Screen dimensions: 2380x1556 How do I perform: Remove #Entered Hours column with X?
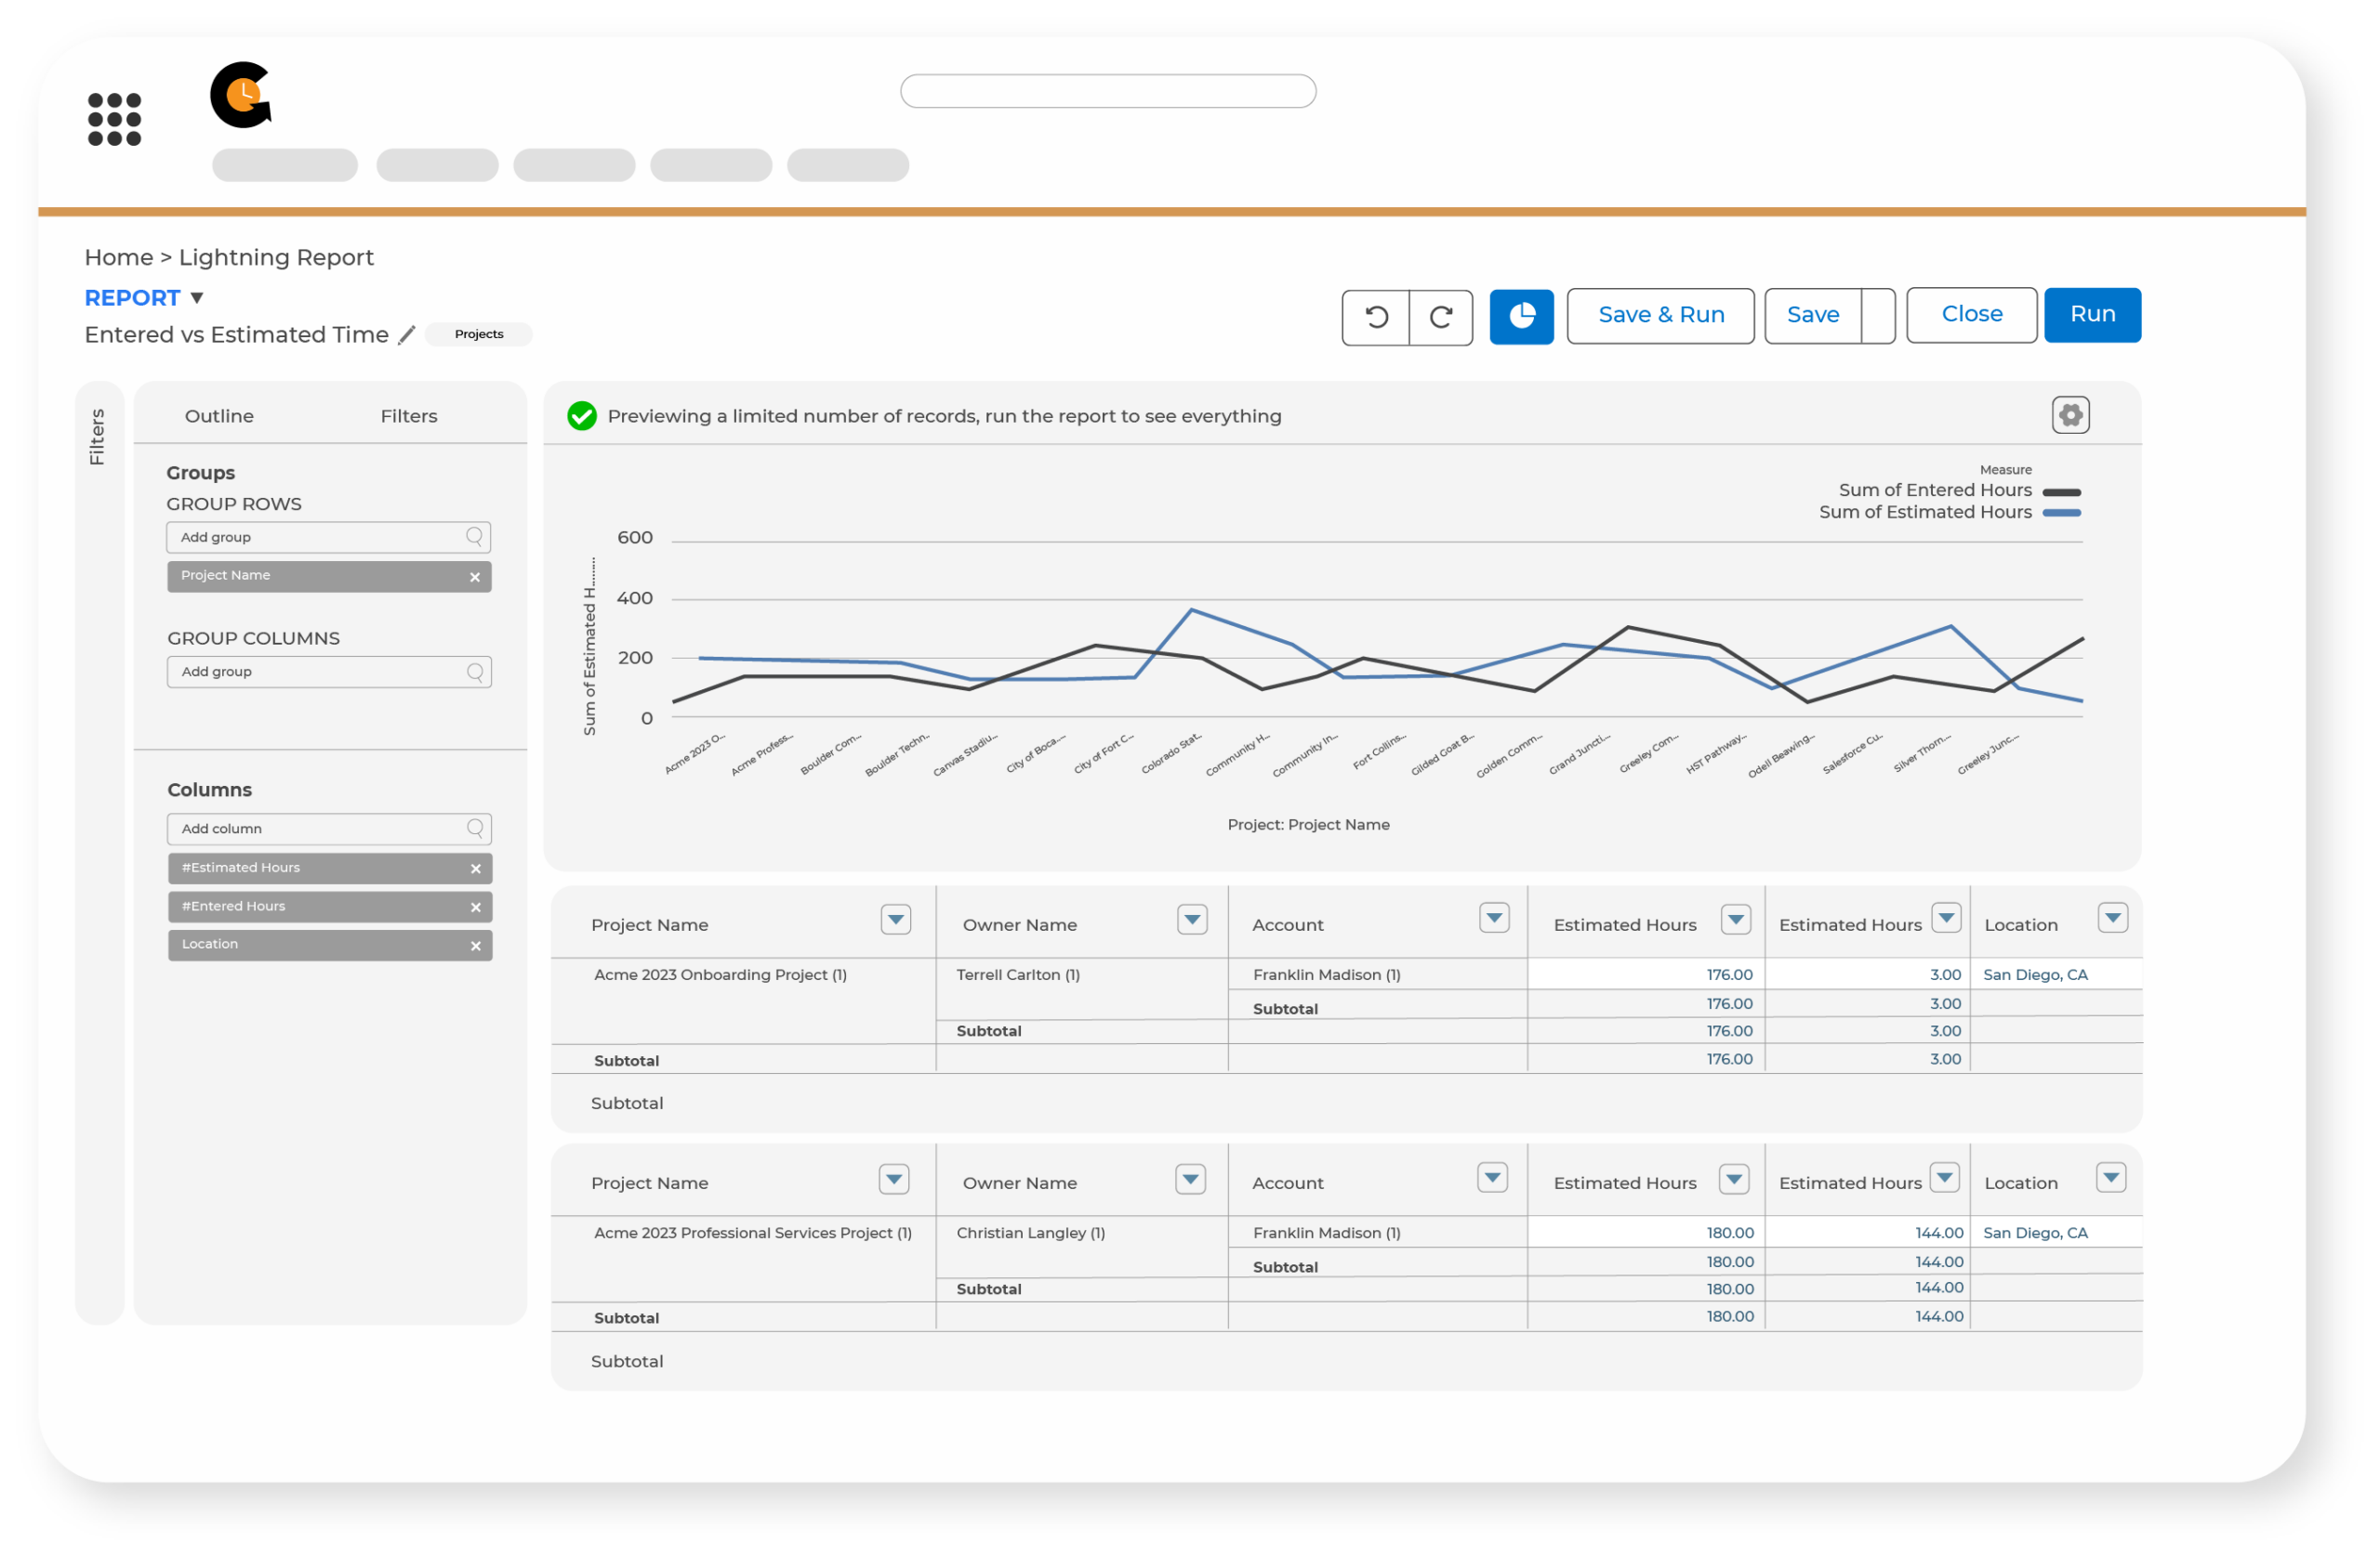[x=476, y=908]
